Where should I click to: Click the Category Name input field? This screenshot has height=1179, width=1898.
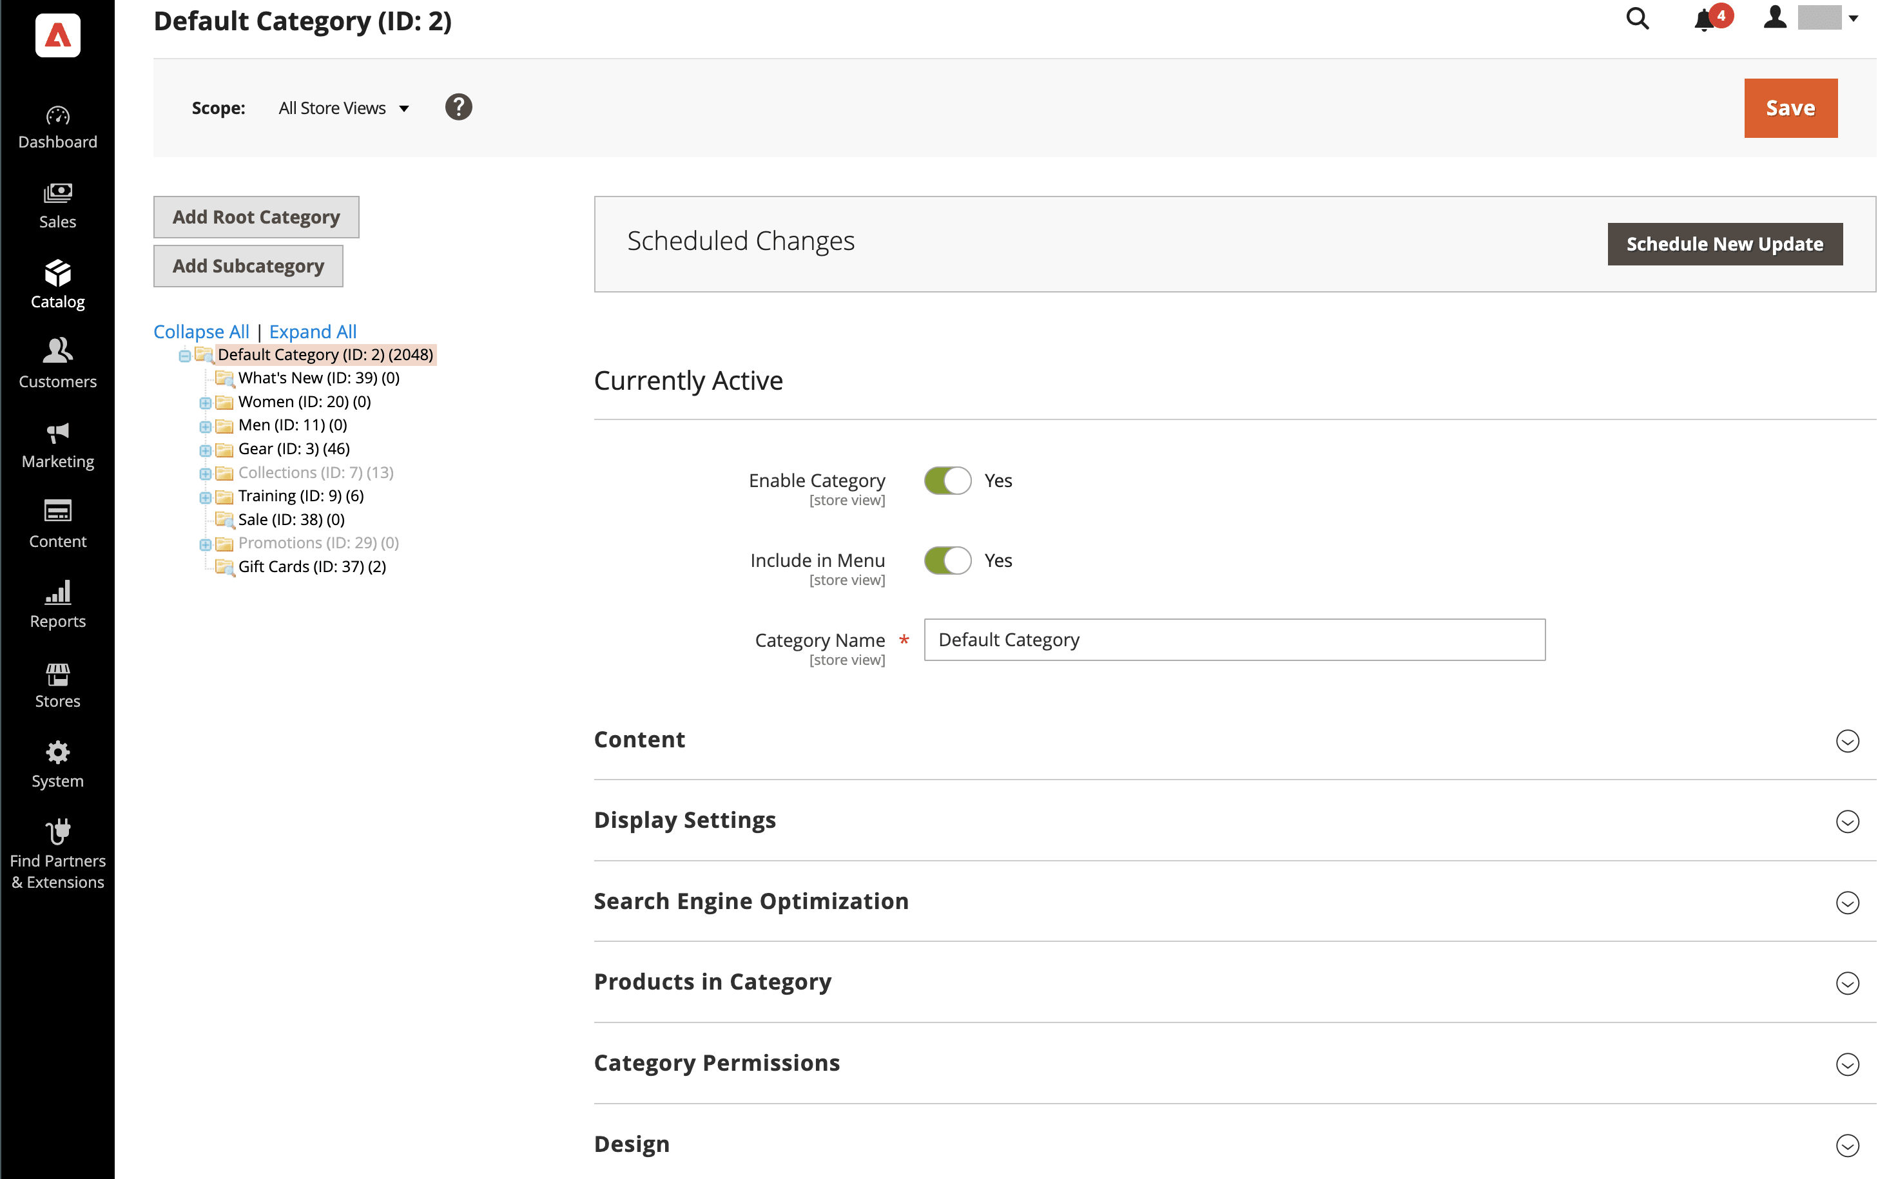pyautogui.click(x=1235, y=638)
